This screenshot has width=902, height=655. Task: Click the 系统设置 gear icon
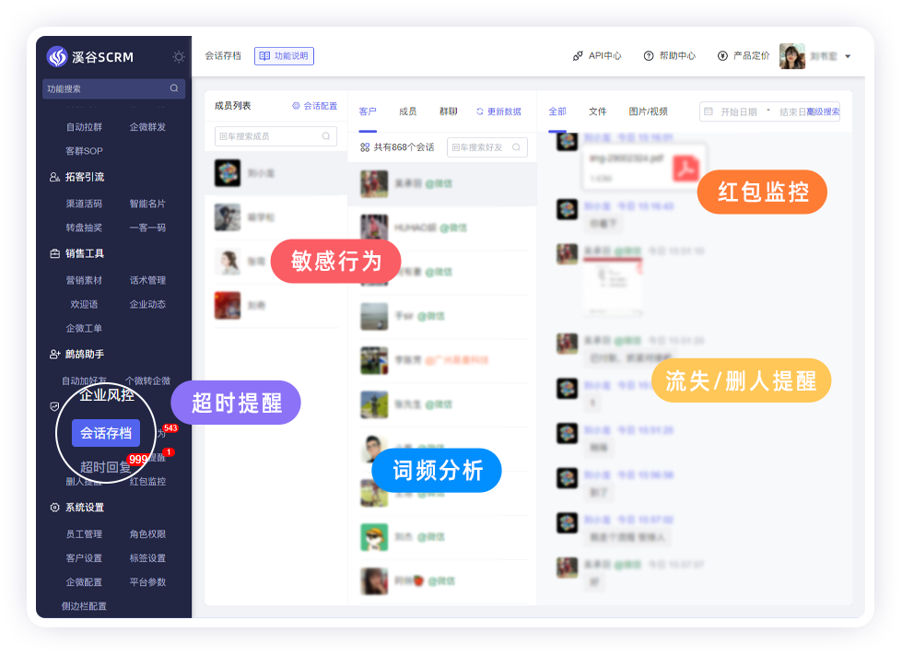[x=54, y=508]
